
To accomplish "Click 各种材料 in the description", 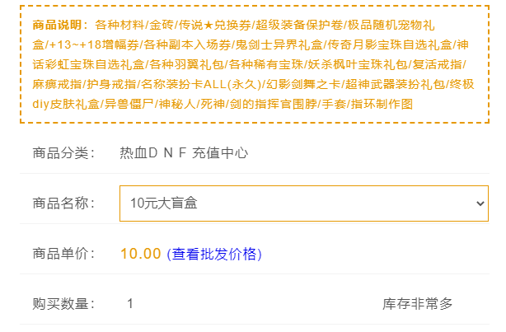I will 119,24.
